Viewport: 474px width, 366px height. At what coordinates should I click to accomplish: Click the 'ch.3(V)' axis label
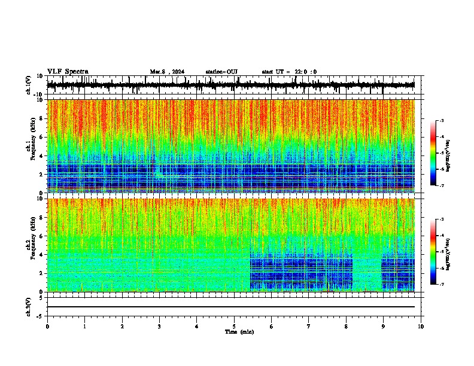29,307
